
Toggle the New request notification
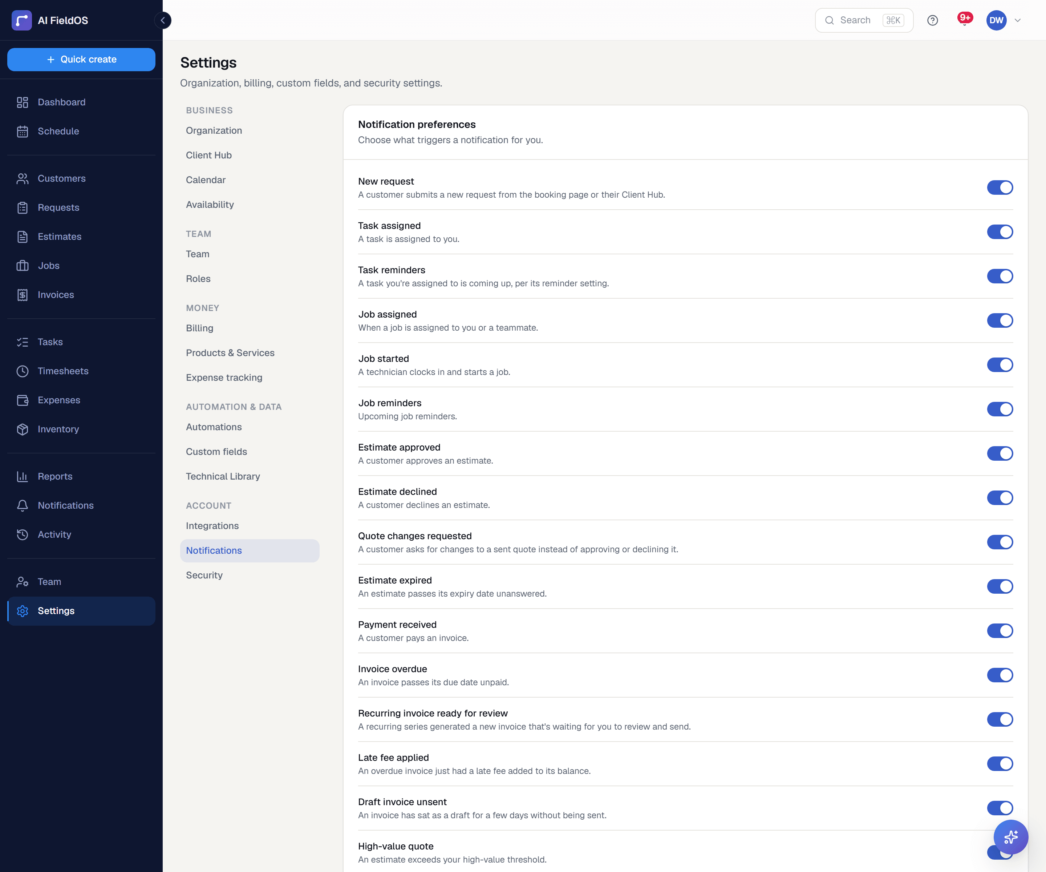(1000, 188)
